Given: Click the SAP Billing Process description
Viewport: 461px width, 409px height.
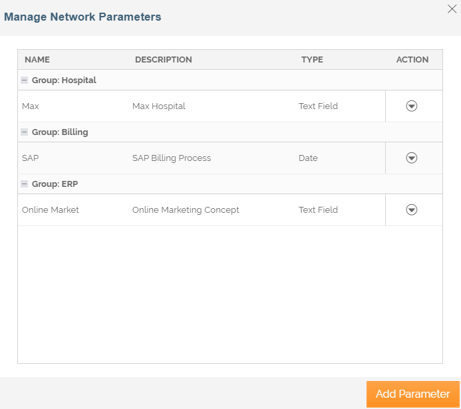Looking at the screenshot, I should coord(172,158).
